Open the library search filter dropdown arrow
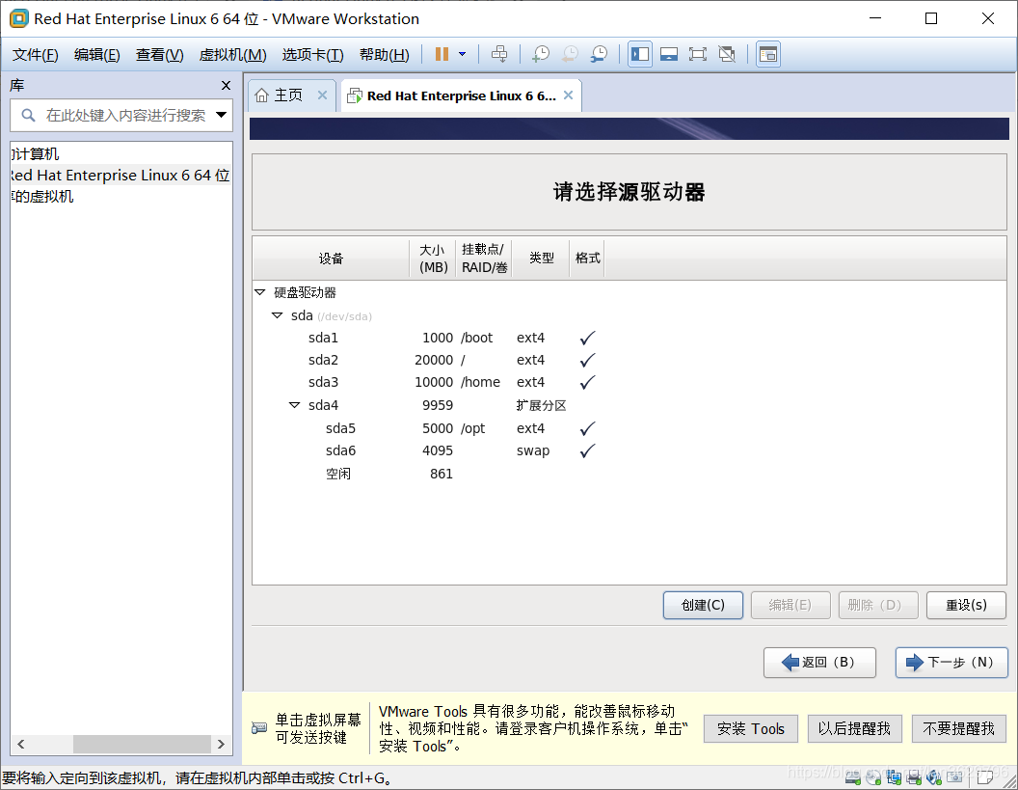Viewport: 1018px width, 790px height. 222,115
